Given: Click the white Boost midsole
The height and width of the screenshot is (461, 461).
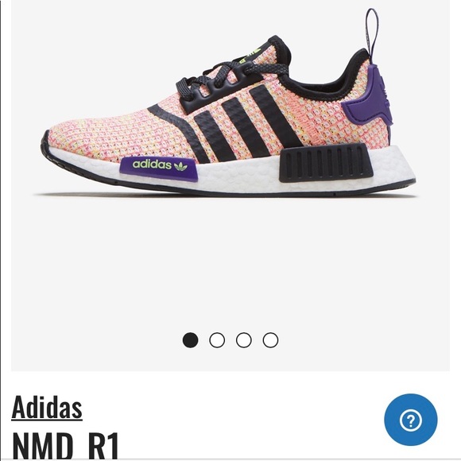Looking at the screenshot, I should click(x=235, y=175).
